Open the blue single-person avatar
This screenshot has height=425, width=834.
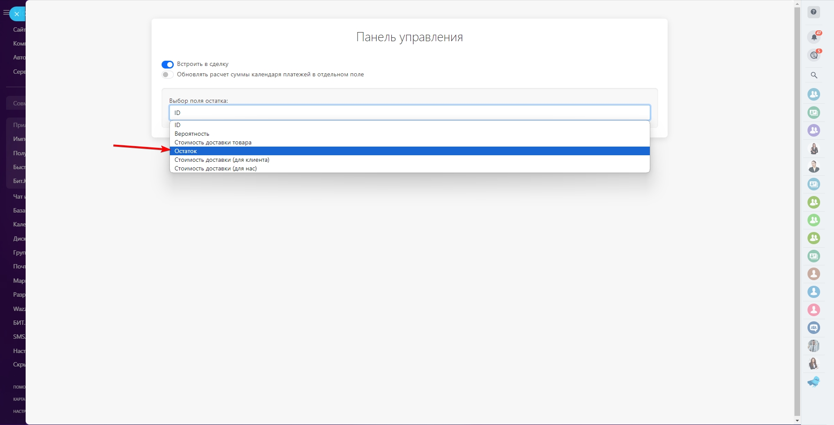coord(814,292)
